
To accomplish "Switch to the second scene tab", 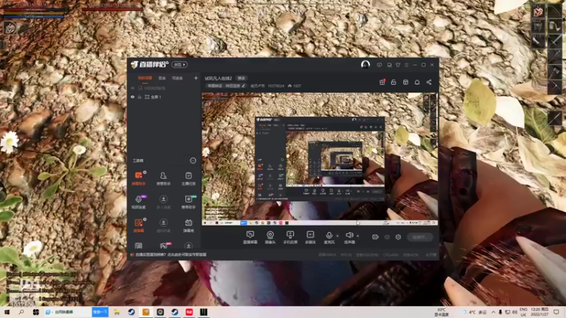I will coord(162,78).
